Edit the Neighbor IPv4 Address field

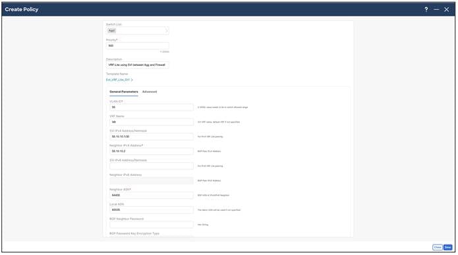[x=152, y=152]
